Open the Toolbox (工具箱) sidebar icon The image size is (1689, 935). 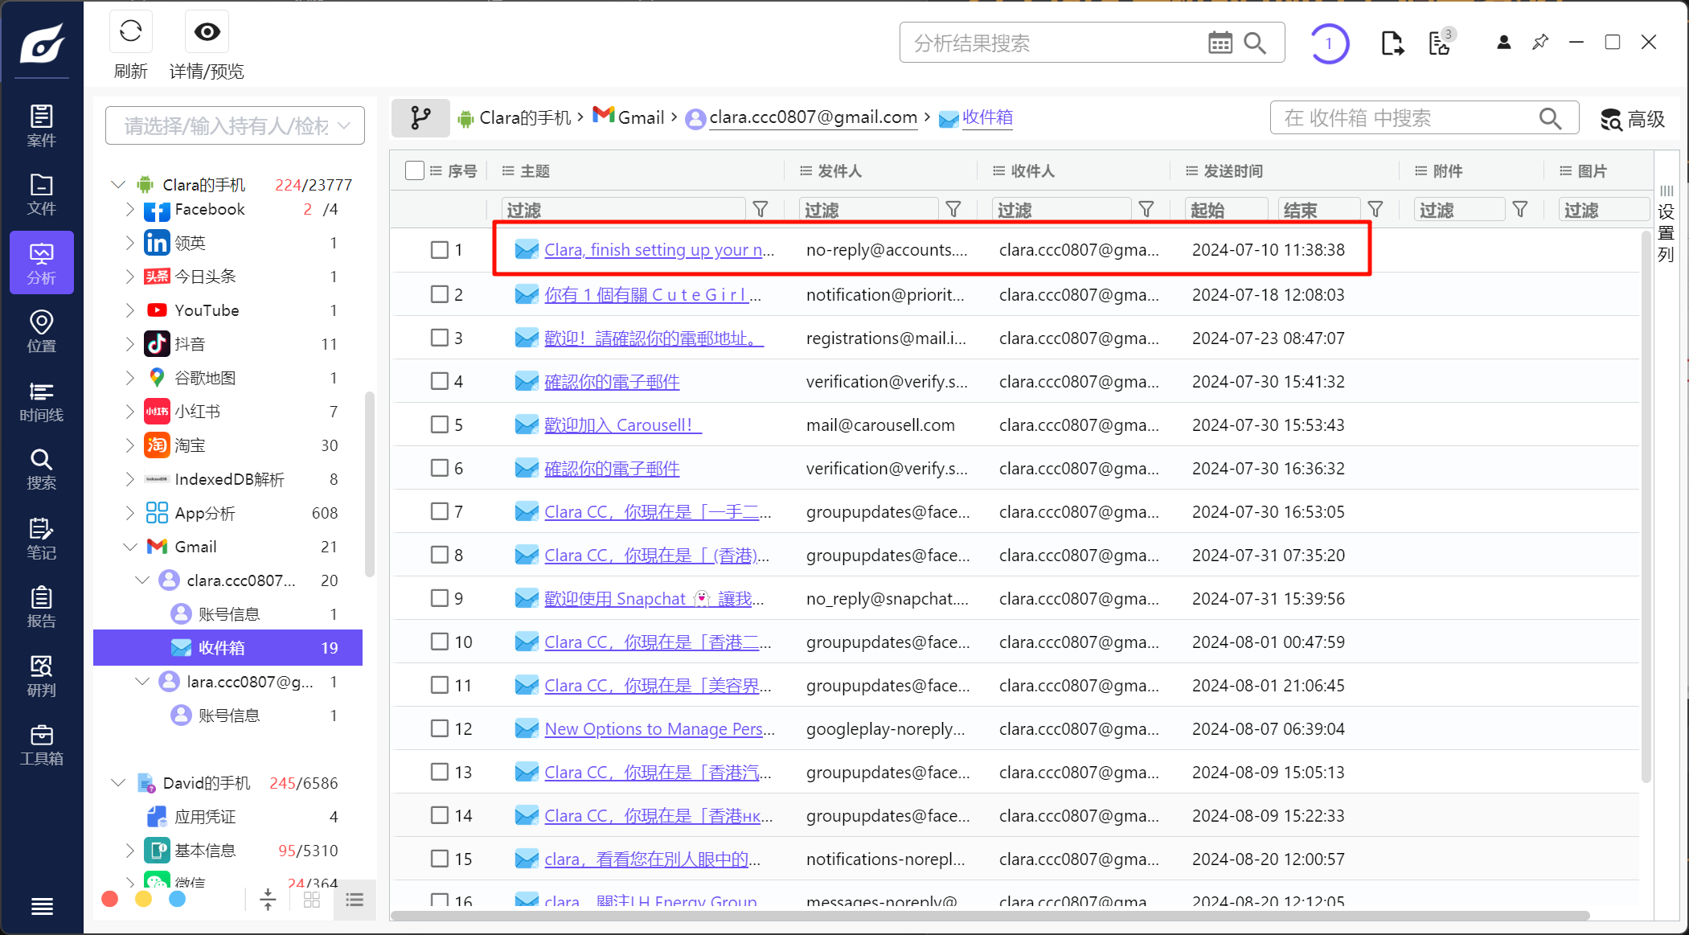41,745
